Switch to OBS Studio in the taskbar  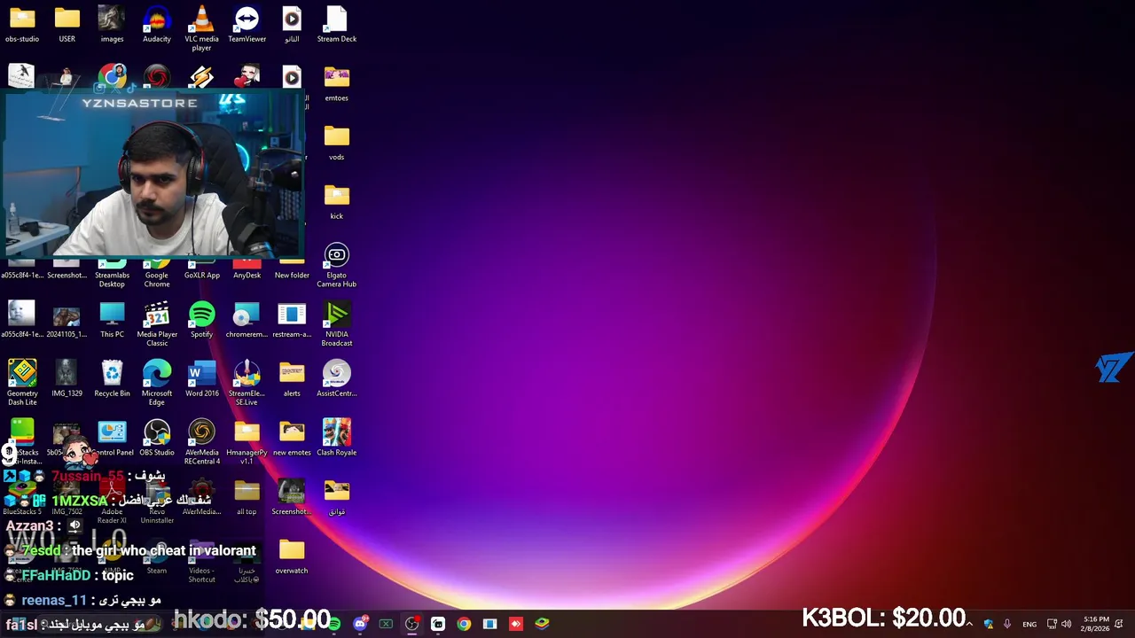coord(412,624)
